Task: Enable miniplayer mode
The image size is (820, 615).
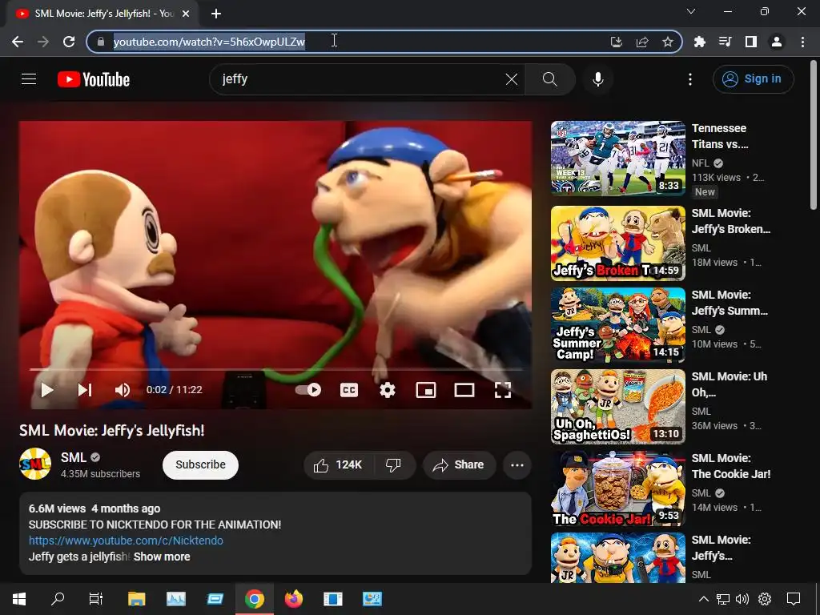Action: point(426,390)
